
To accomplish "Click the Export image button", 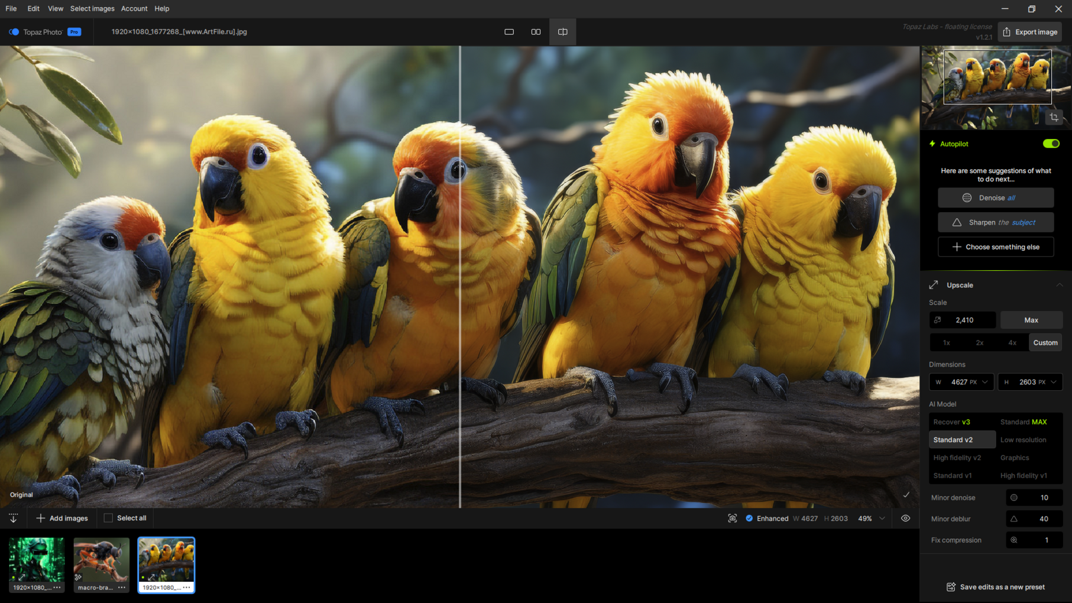I will coord(1029,32).
